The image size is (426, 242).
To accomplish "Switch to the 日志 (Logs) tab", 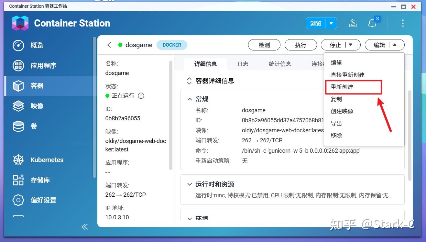I will [x=243, y=64].
